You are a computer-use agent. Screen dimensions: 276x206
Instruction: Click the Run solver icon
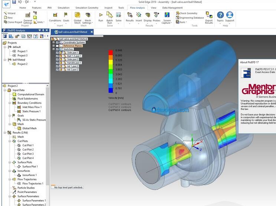point(101,15)
